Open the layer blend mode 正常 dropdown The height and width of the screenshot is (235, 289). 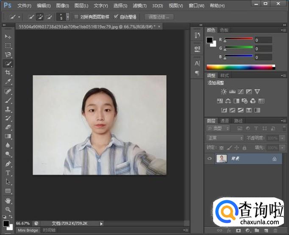[225, 138]
